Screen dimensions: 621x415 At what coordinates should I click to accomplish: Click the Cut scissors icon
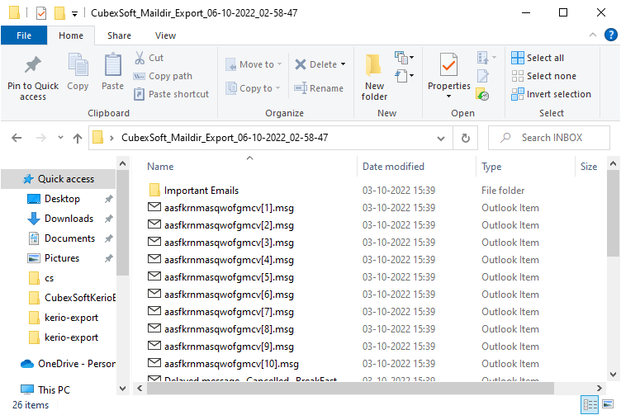(140, 58)
